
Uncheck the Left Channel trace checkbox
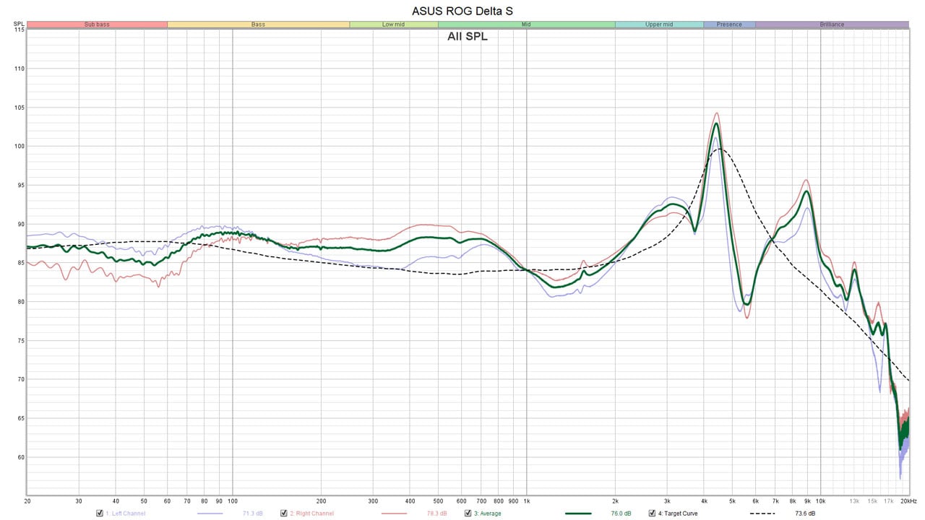coord(99,513)
